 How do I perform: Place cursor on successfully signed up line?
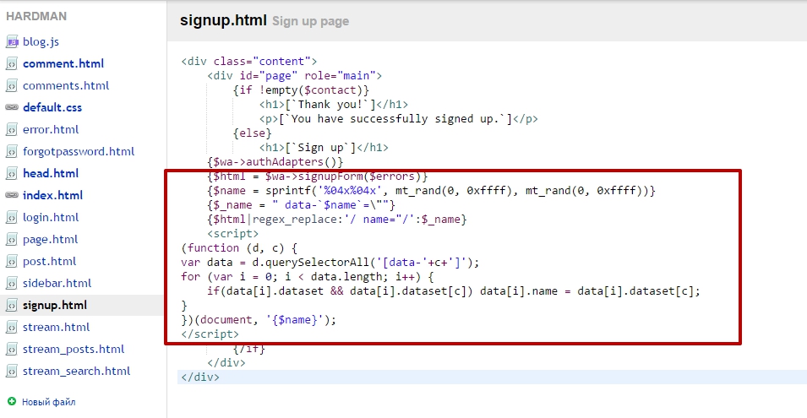click(x=398, y=119)
